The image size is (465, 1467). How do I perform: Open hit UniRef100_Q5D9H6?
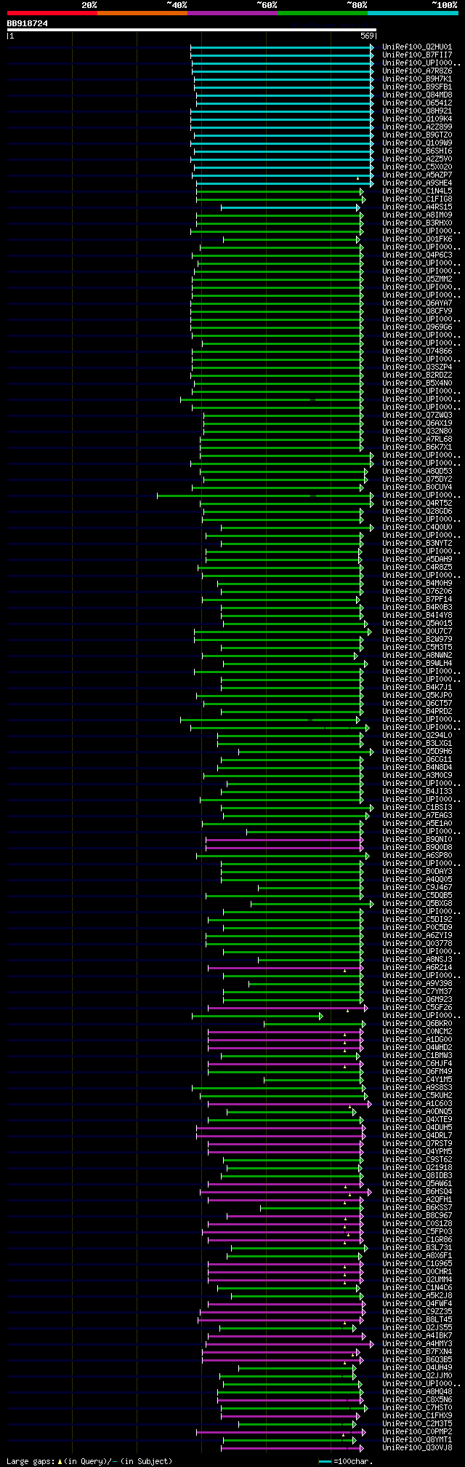pyautogui.click(x=417, y=751)
